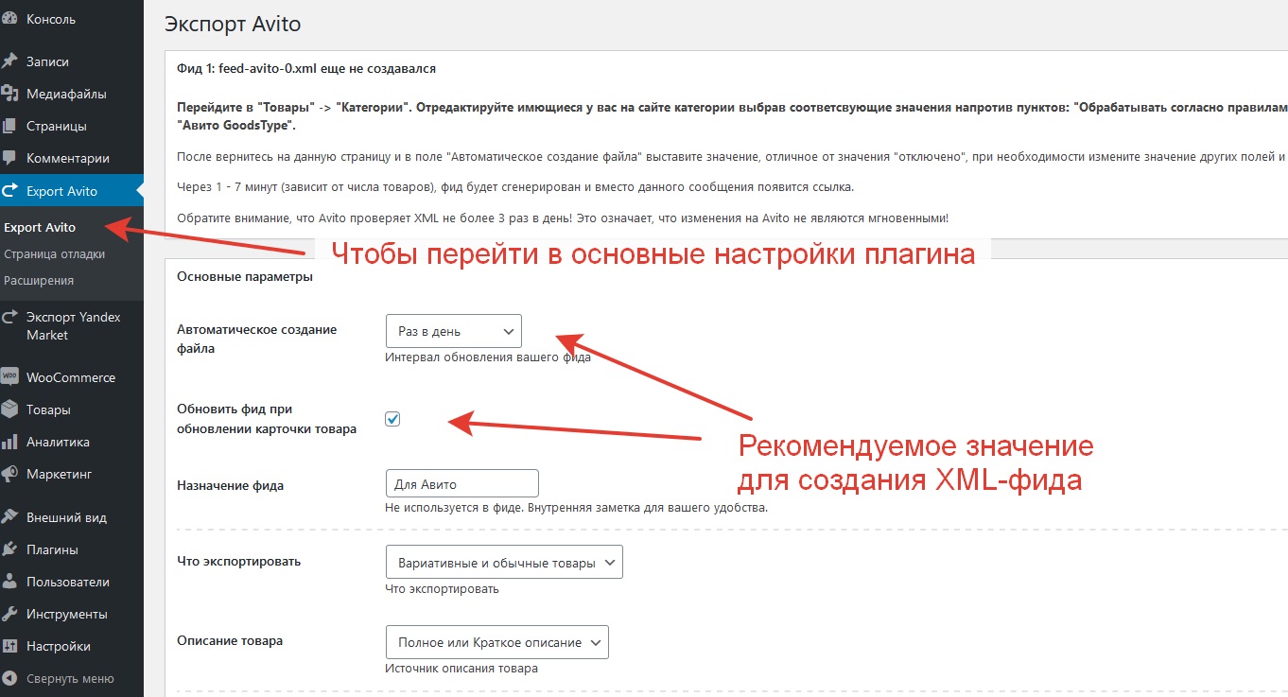1288x697 pixels.
Task: Expand the Вариативные и обычные товары dropdown
Action: point(504,563)
